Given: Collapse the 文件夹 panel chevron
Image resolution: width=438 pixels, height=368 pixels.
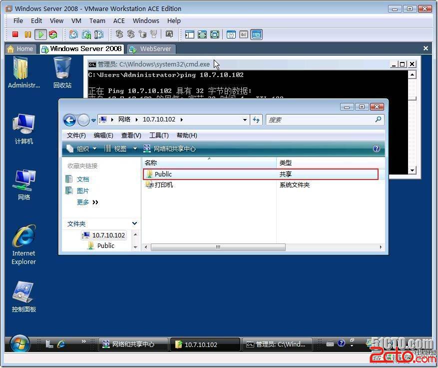Looking at the screenshot, I should [134, 223].
